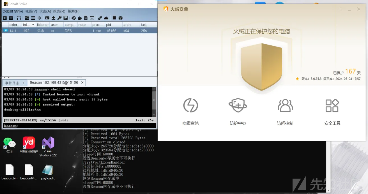Click the terminal prompt icon in the toolbar
368x194 pixels.
click(x=92, y=18)
